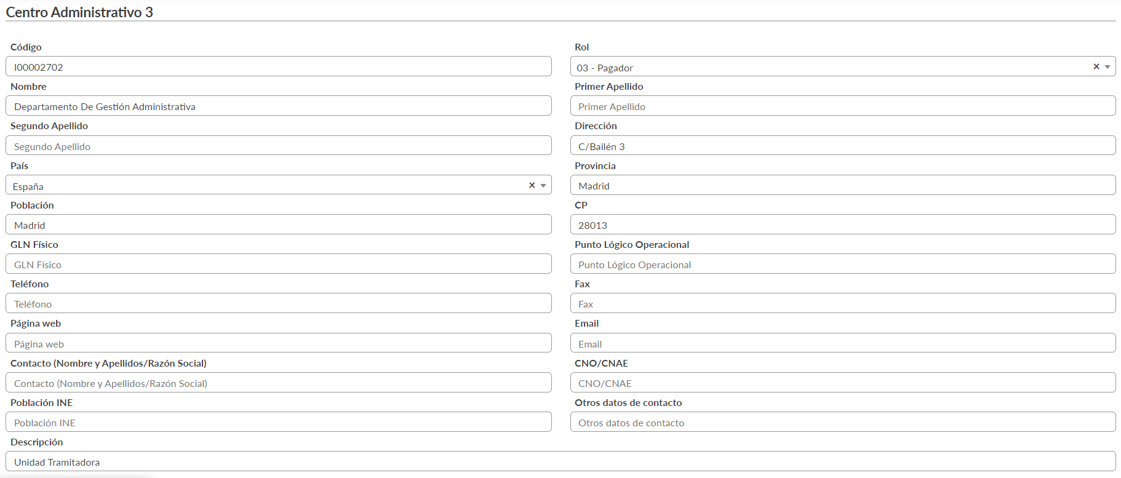
Task: Select the Segundo Apellido input
Action: click(x=278, y=146)
